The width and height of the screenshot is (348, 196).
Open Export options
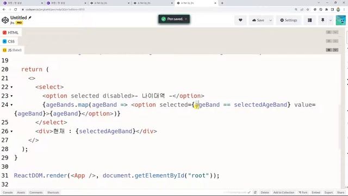(x=328, y=192)
